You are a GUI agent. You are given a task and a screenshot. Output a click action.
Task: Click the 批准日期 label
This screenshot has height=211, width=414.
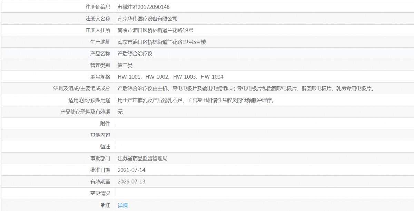pyautogui.click(x=100, y=170)
